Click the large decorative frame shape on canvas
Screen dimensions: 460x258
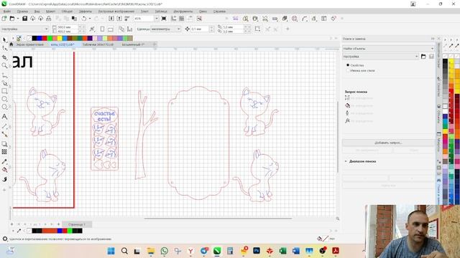click(x=198, y=143)
